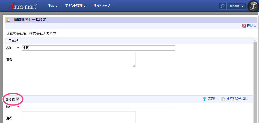
Task: Click the copy icon beside 日本語からコピー
Action: [x=223, y=99]
